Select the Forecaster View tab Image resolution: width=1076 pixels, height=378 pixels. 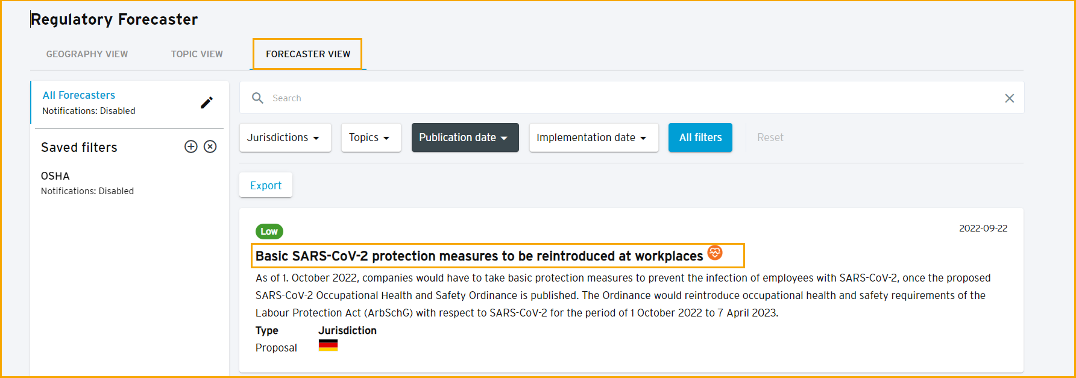click(308, 54)
